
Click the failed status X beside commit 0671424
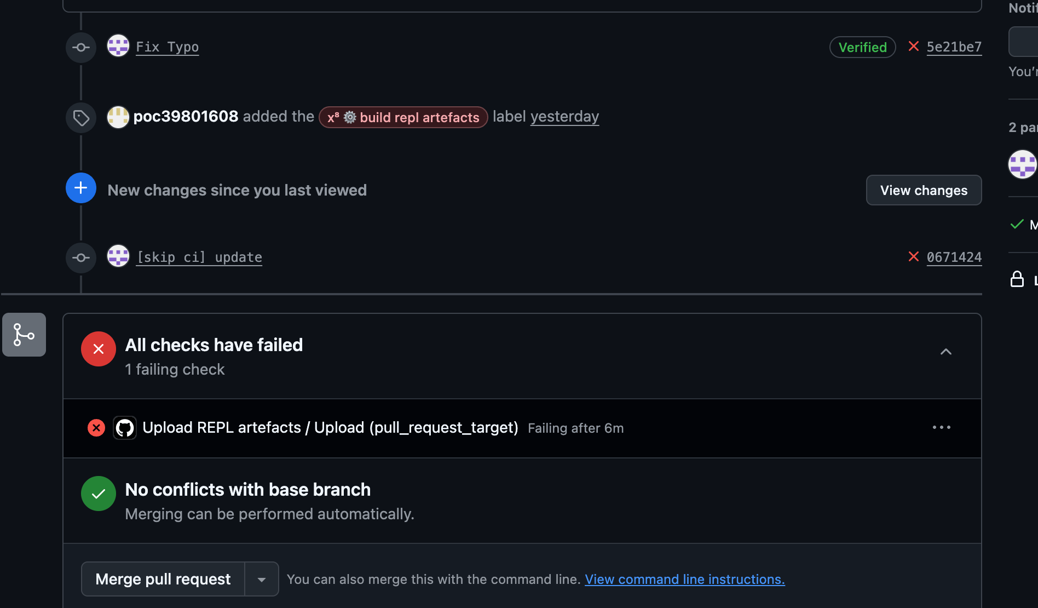pyautogui.click(x=913, y=256)
